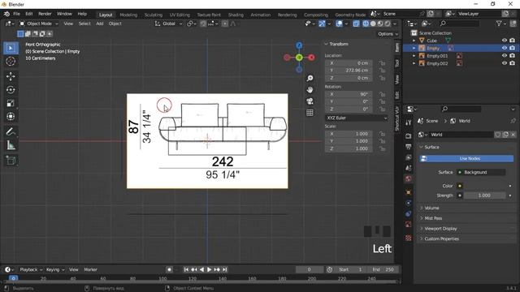Open the Object properties tab icon
520x292 pixels.
tap(408, 192)
